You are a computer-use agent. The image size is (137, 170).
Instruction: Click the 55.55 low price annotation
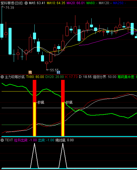54,70
